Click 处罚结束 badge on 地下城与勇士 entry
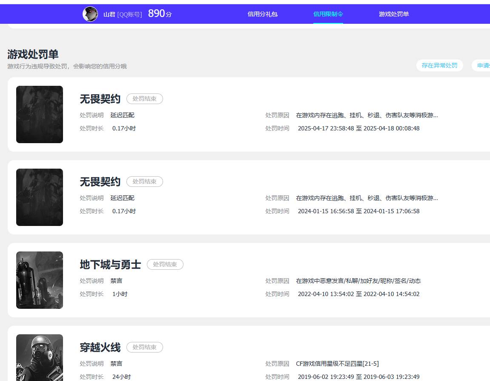Screen dimensions: 490x381 (x=165, y=264)
